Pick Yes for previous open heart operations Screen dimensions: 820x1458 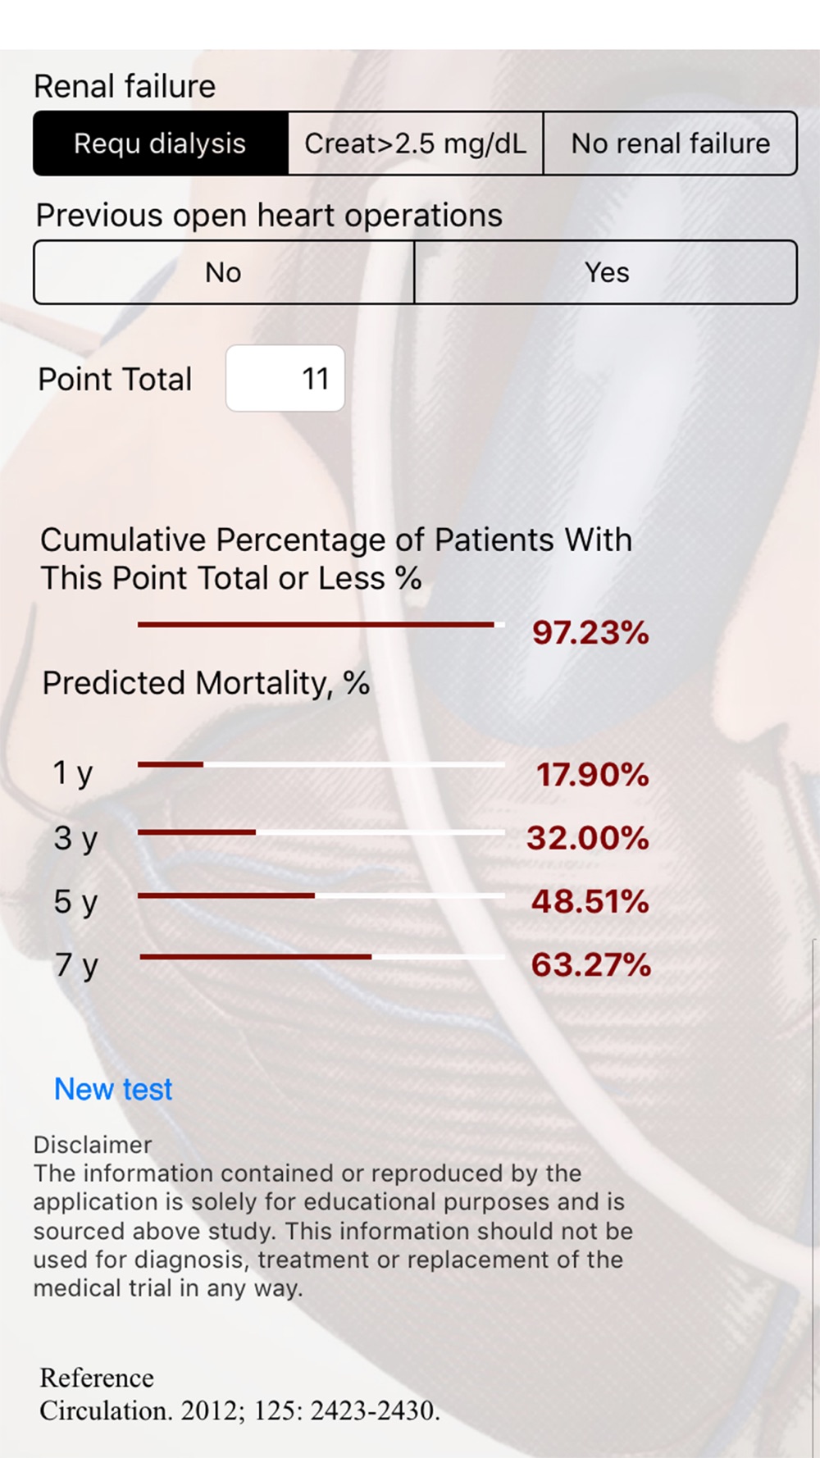(606, 272)
